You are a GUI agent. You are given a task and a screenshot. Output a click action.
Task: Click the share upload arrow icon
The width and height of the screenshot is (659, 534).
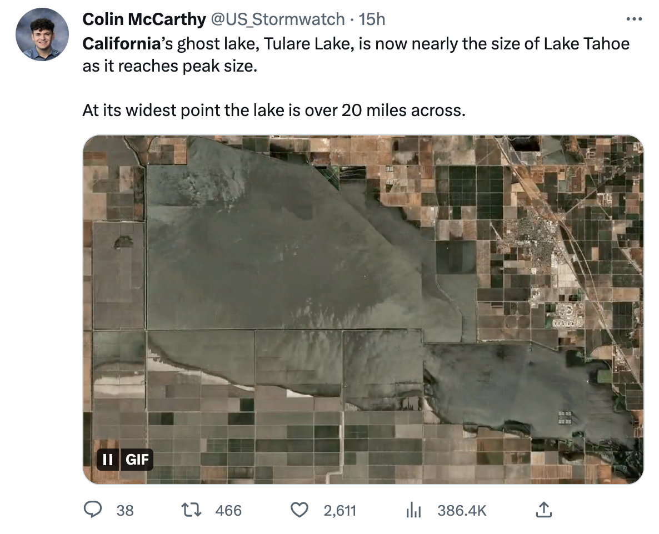click(x=545, y=510)
